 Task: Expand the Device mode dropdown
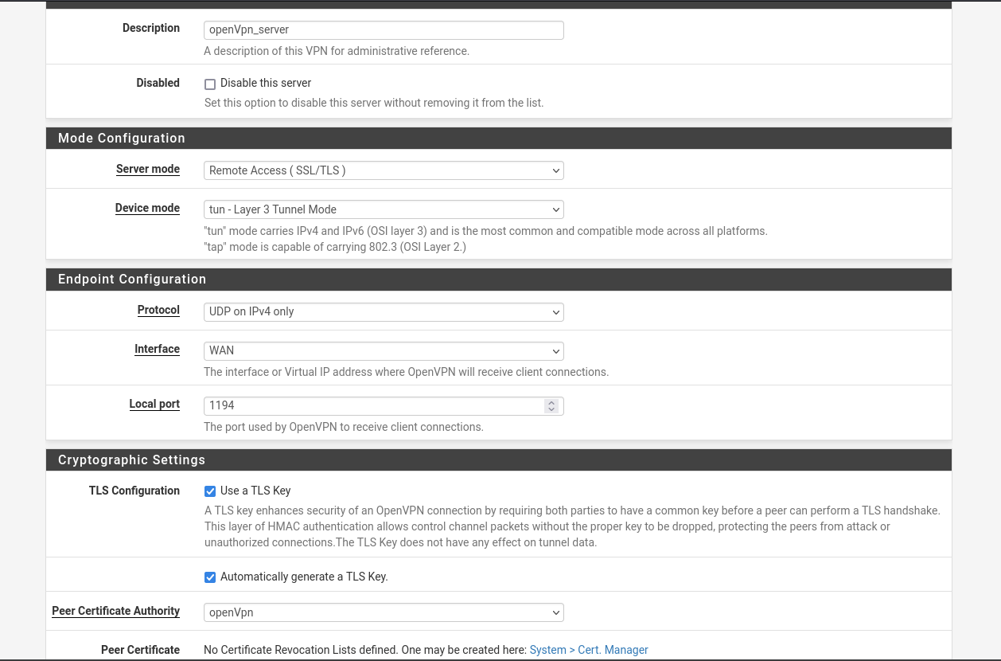click(x=383, y=209)
